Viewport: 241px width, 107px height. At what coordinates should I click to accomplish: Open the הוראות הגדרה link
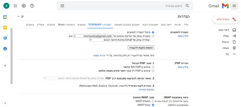click(147, 90)
